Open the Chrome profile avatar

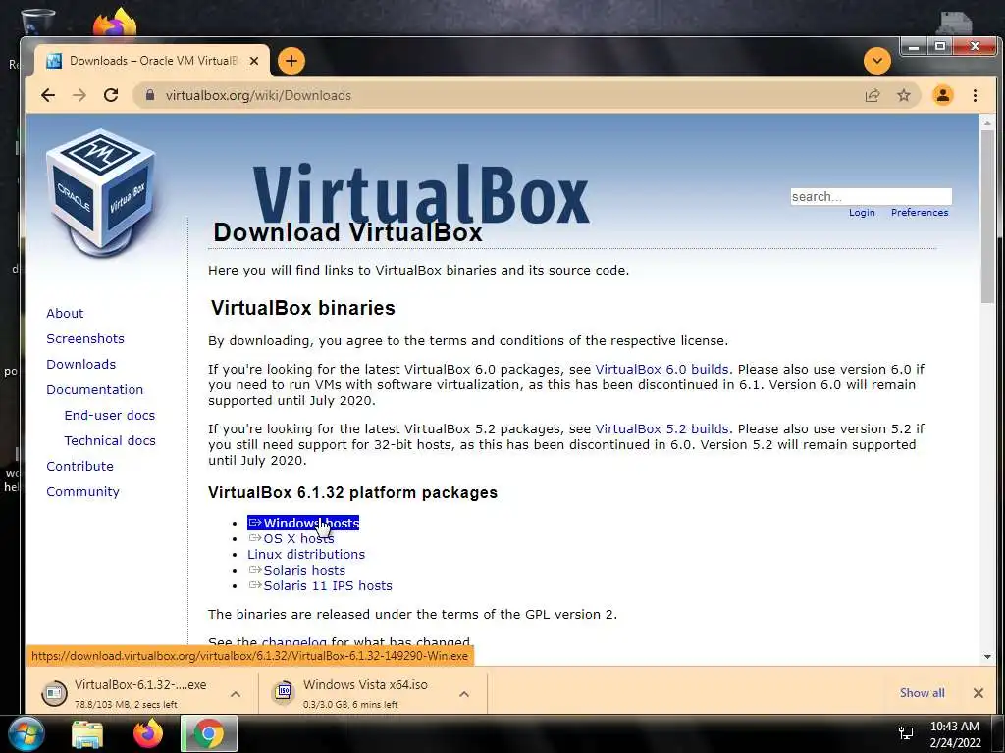(943, 95)
